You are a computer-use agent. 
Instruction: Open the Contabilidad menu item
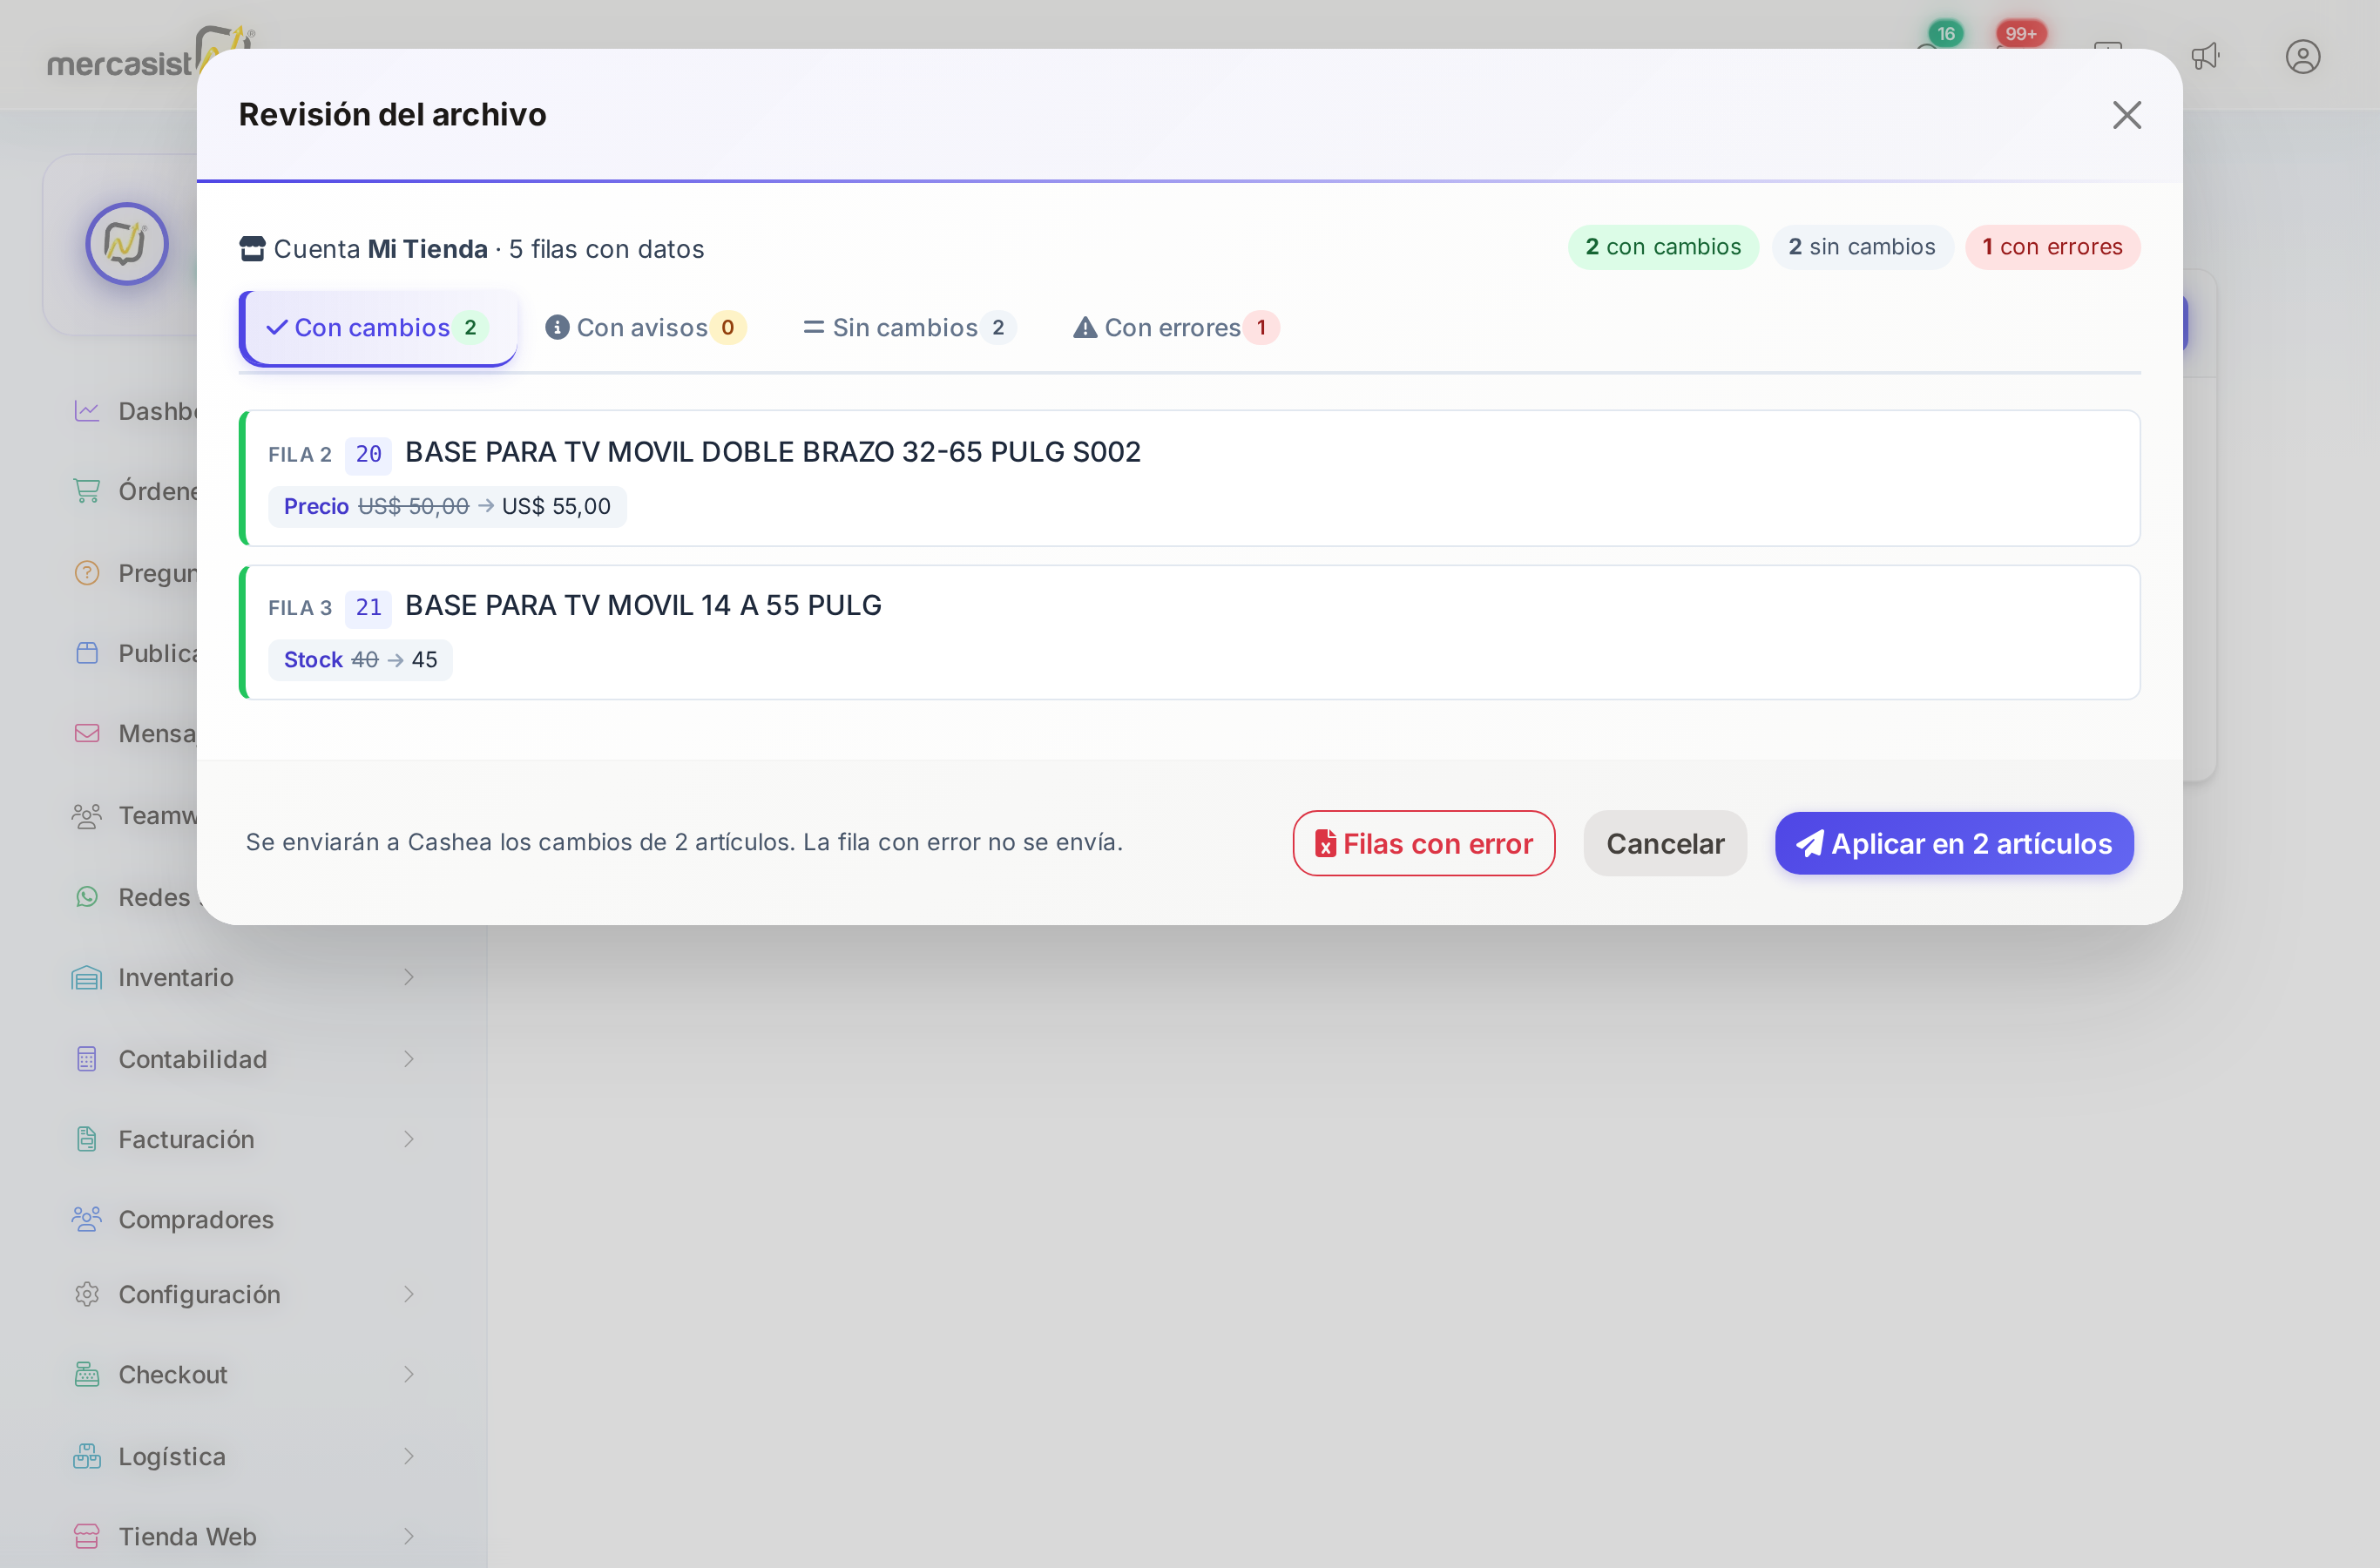(244, 1059)
